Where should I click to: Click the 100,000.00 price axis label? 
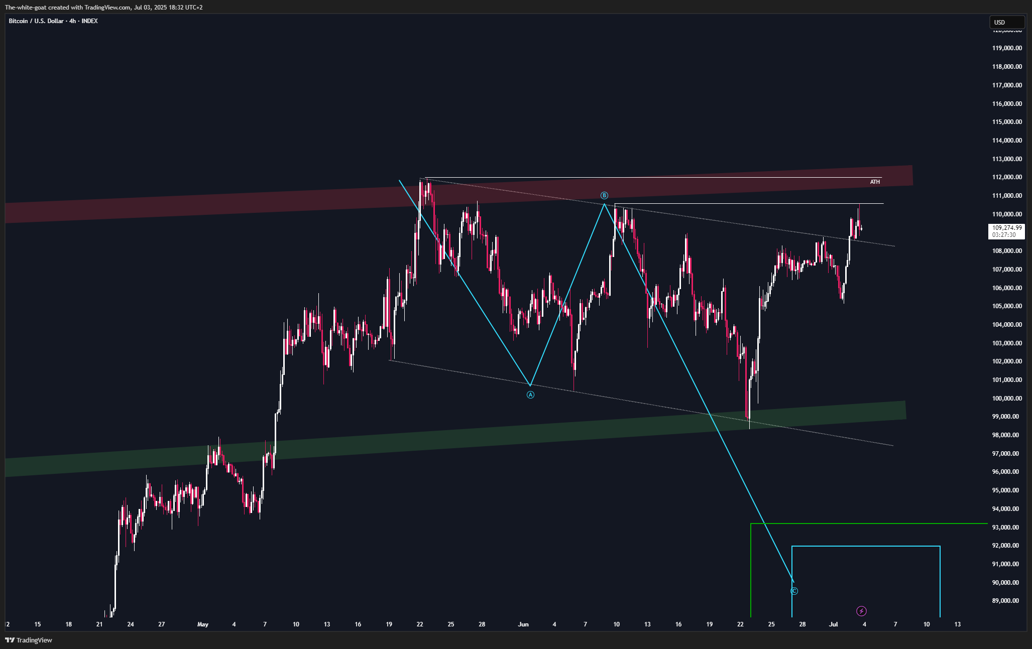click(1007, 399)
